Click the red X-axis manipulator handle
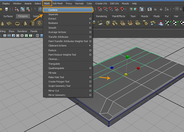The image size is (184, 132). [x=138, y=68]
